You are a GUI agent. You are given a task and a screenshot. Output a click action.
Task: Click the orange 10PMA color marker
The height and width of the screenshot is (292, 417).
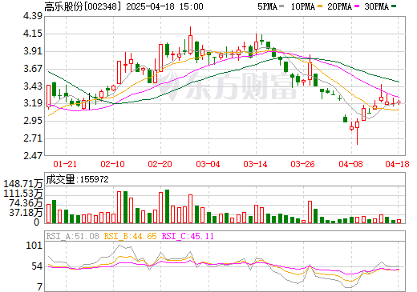click(320, 6)
